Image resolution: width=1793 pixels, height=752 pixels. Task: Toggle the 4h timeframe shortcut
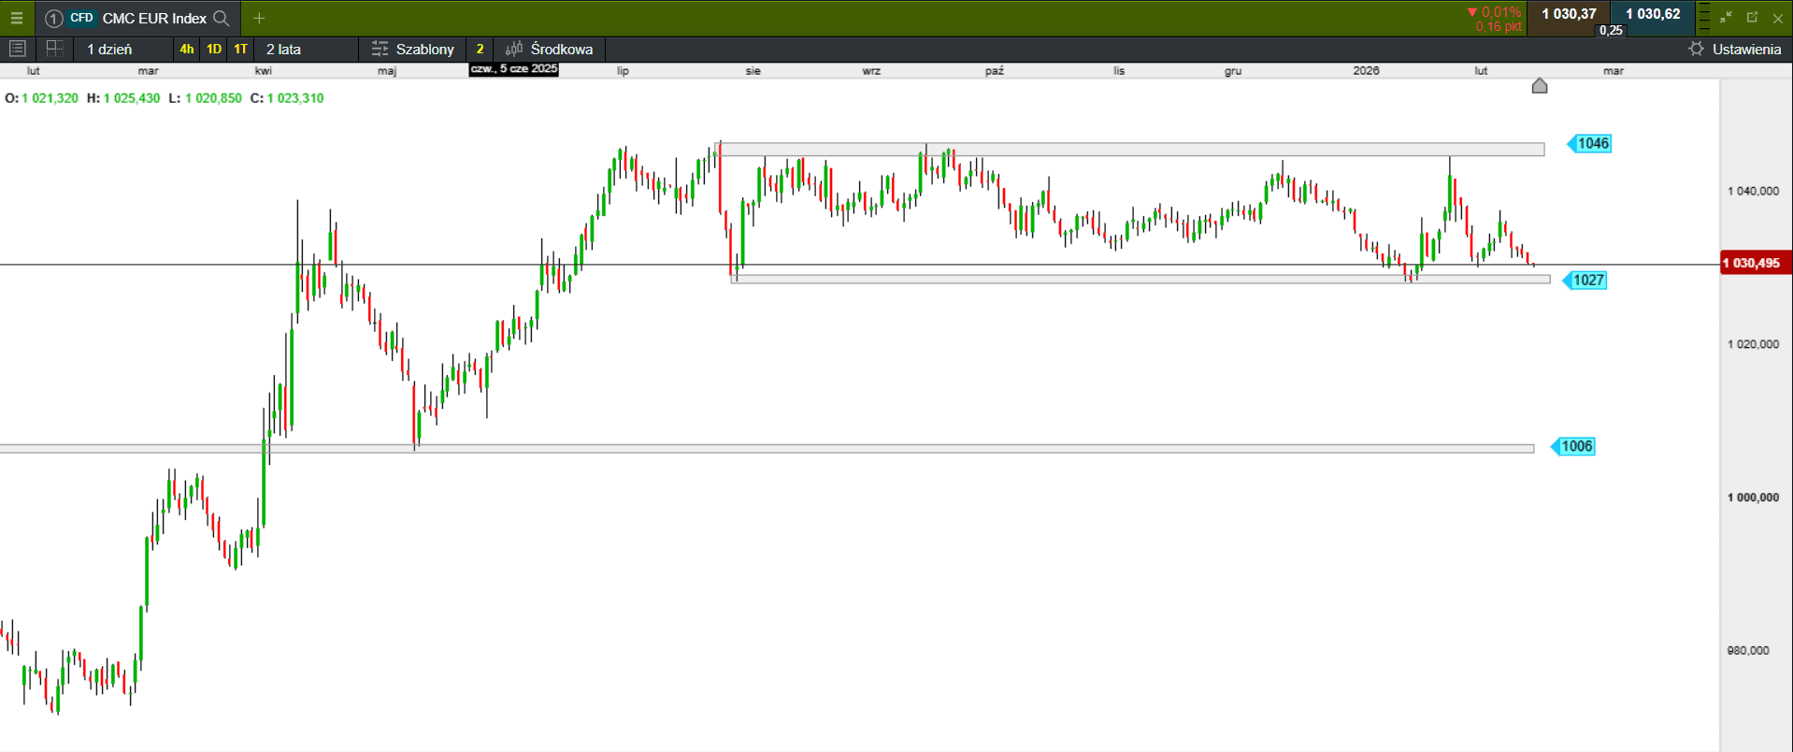click(x=187, y=49)
